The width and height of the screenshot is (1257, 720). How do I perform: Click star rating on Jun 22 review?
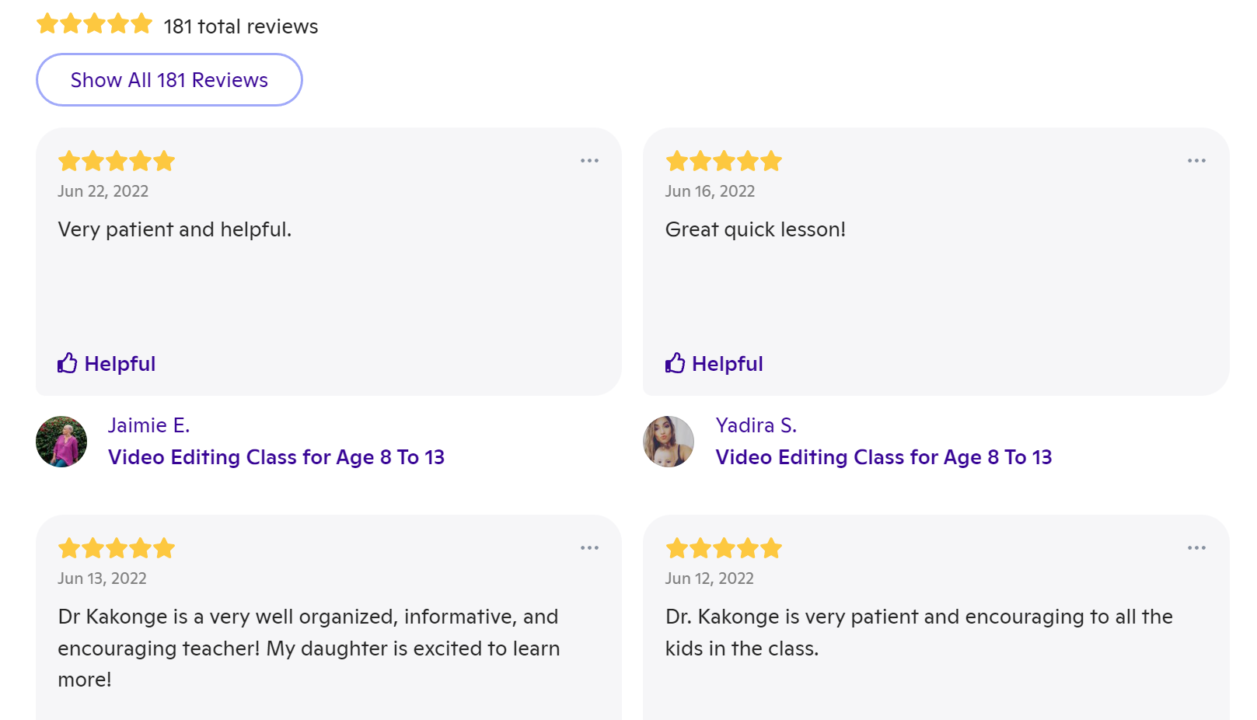(117, 161)
